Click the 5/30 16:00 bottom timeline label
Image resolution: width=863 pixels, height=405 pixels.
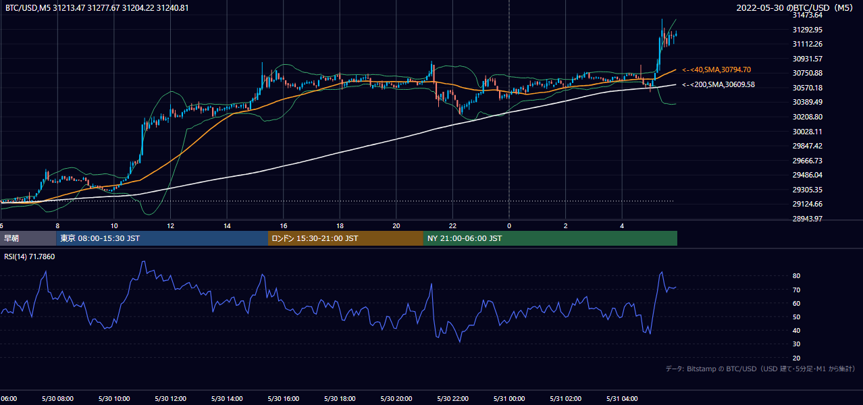tap(283, 399)
